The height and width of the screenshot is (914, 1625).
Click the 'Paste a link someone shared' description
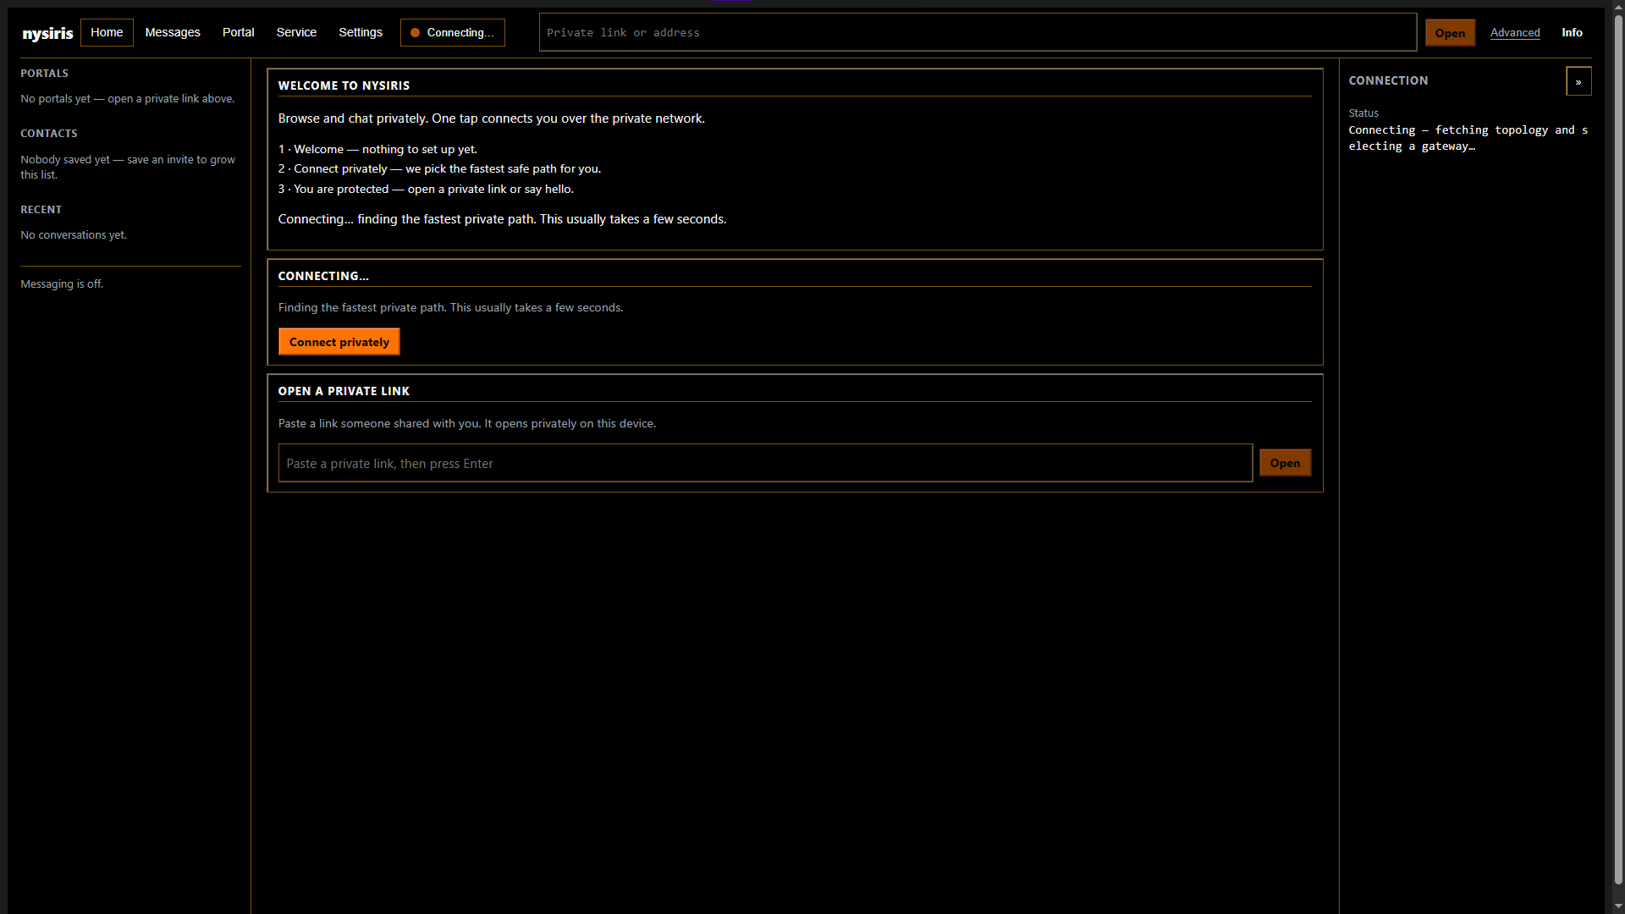[467, 424]
